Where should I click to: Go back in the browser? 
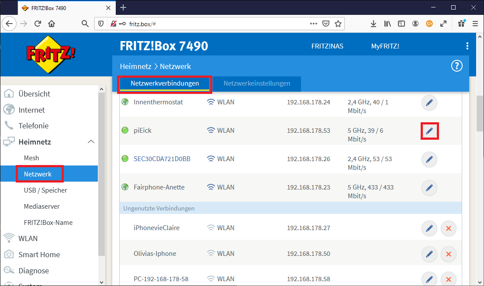click(9, 24)
